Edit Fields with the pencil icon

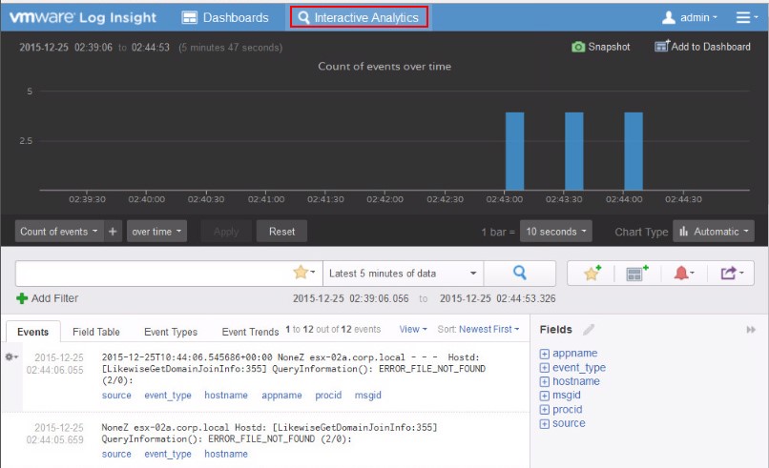click(x=589, y=329)
